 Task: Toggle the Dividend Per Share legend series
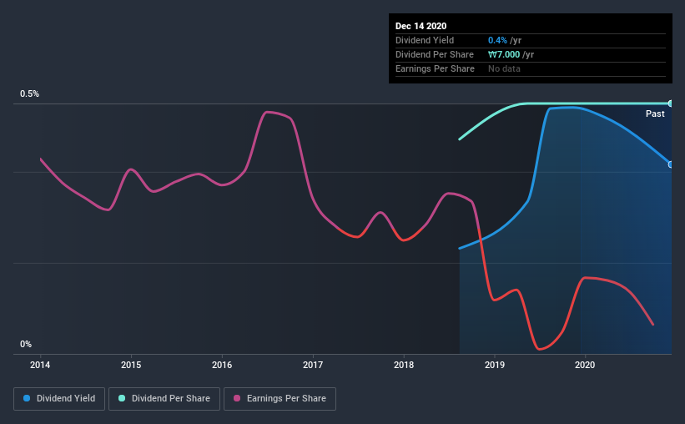tap(164, 399)
